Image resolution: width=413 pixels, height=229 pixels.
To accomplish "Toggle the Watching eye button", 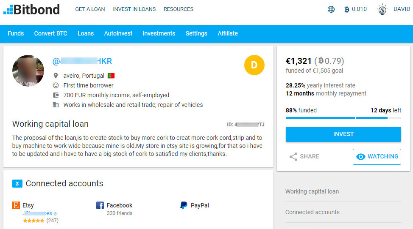I will 377,157.
